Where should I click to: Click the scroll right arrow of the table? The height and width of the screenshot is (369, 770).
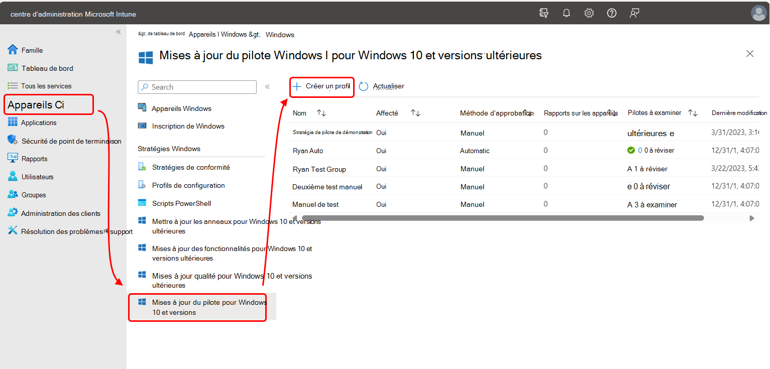(752, 218)
